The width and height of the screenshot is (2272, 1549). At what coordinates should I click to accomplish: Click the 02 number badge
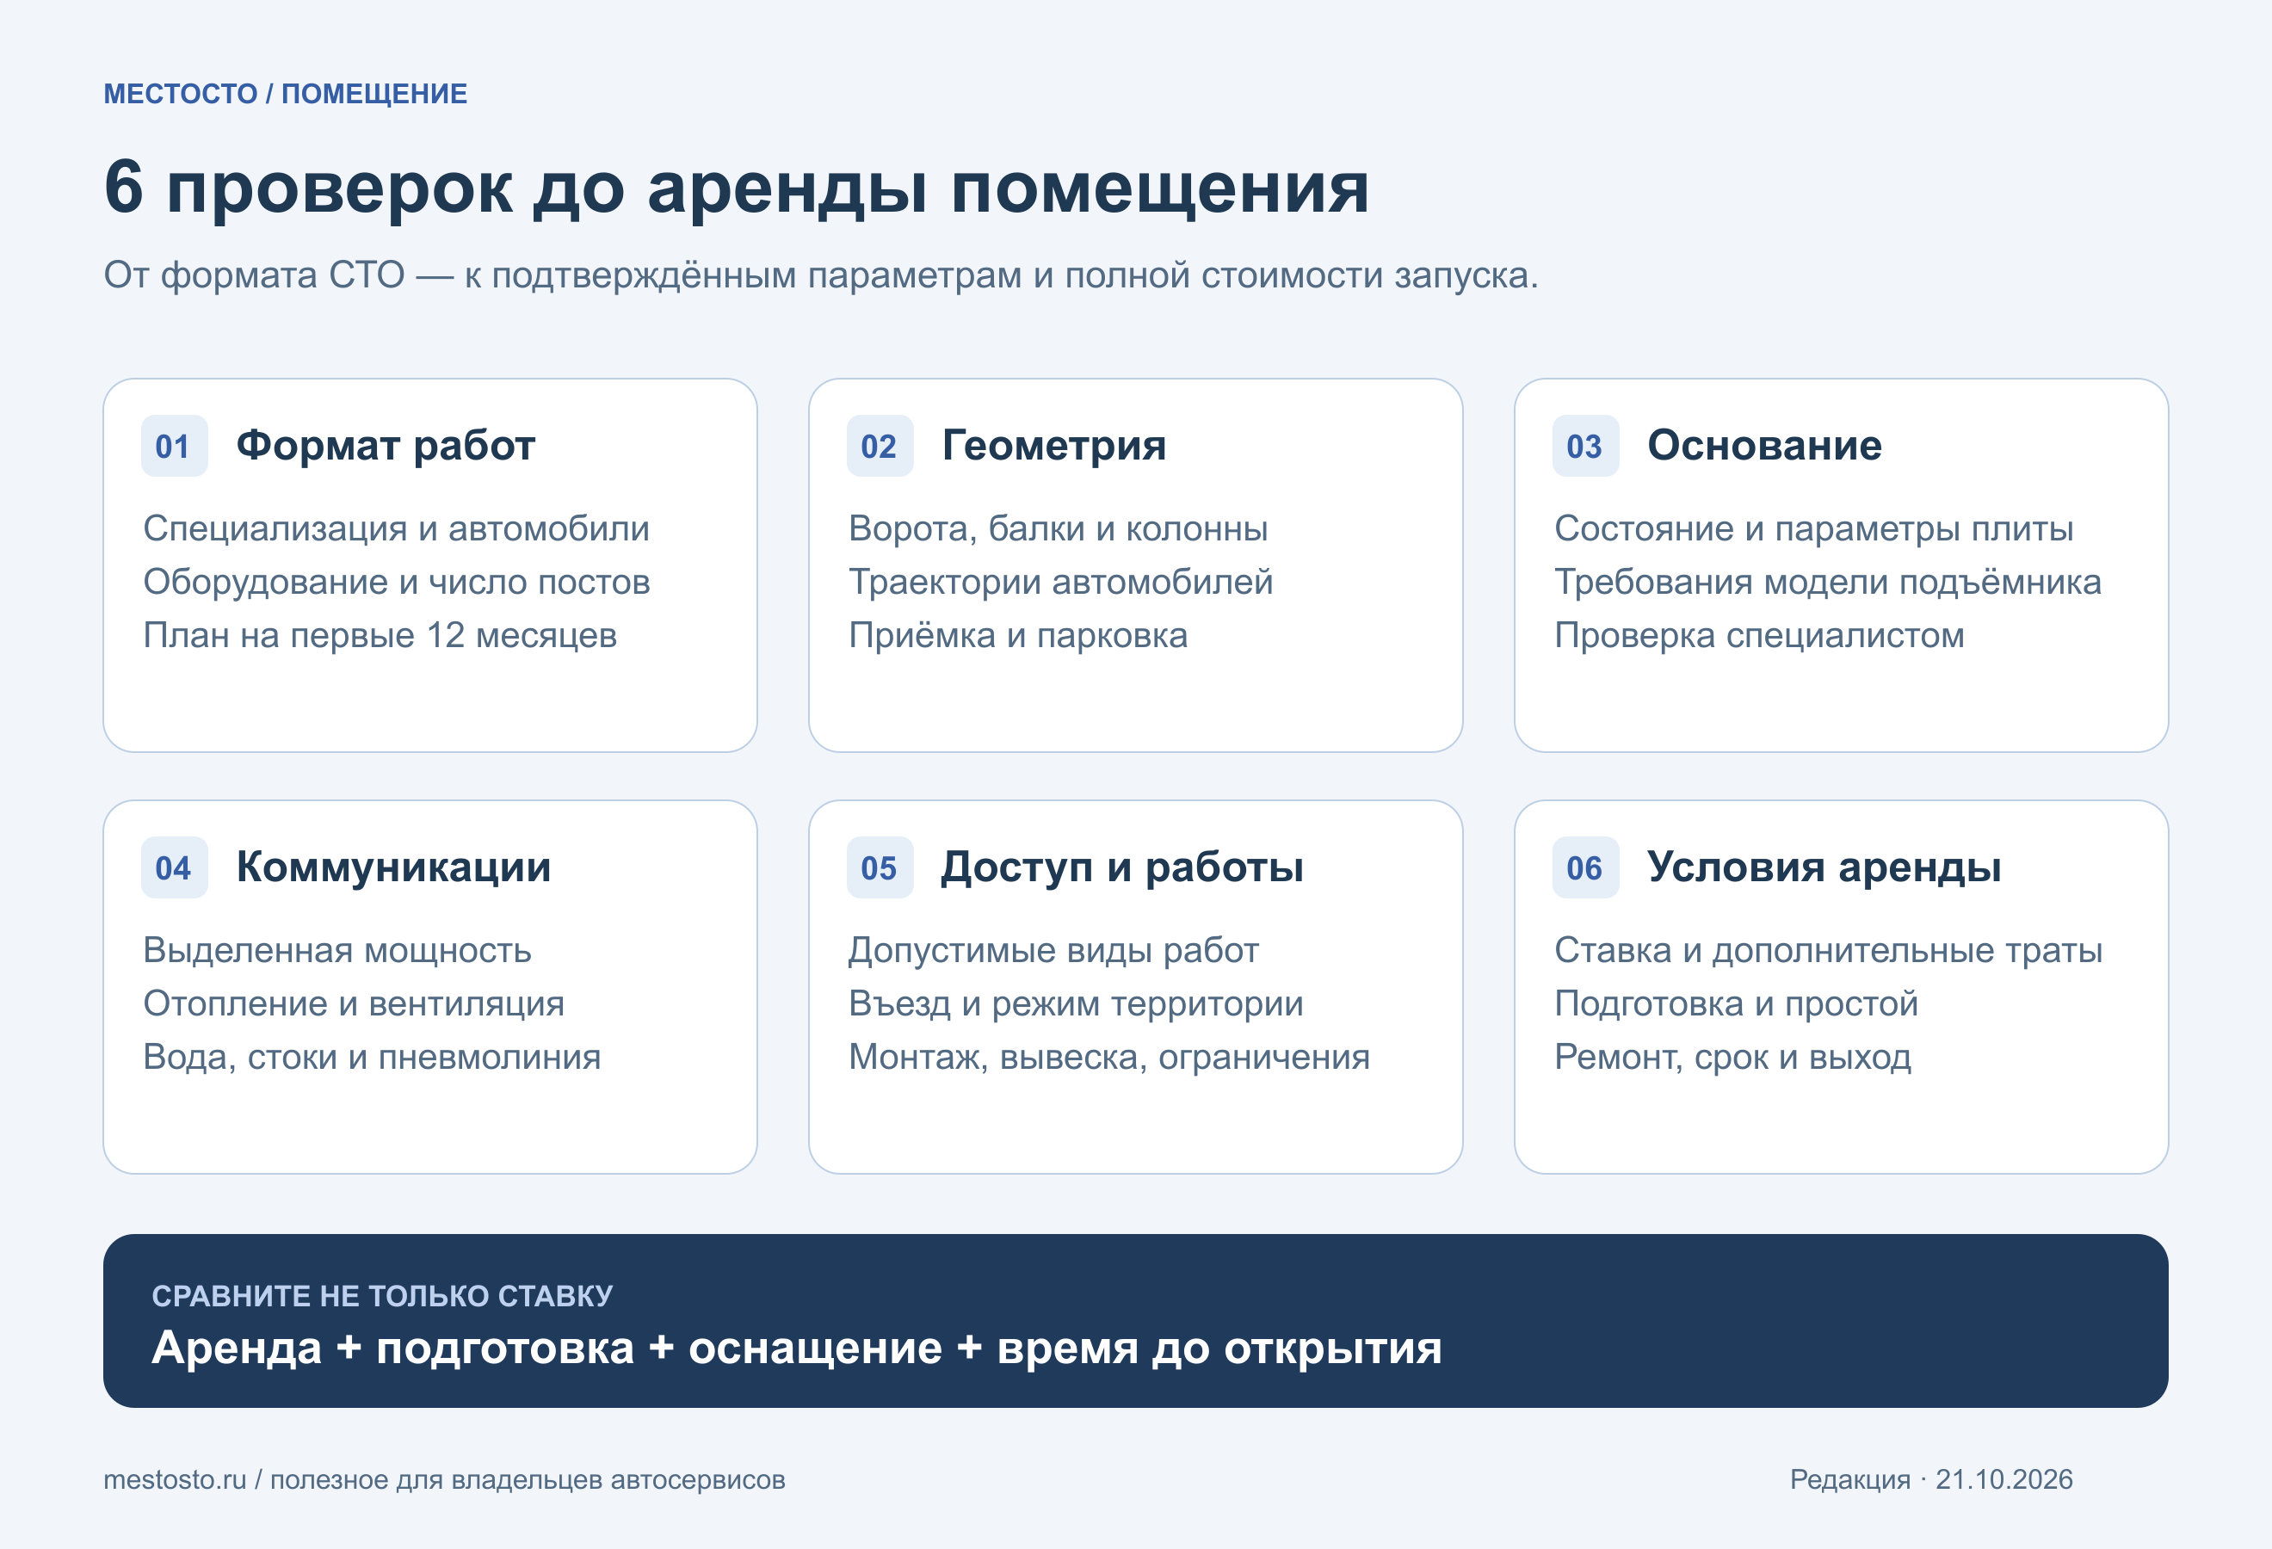point(880,446)
